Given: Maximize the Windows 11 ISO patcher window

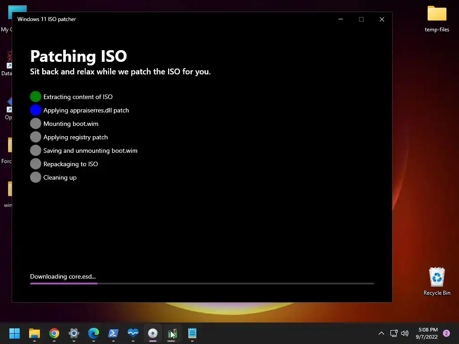Looking at the screenshot, I should coord(361,19).
